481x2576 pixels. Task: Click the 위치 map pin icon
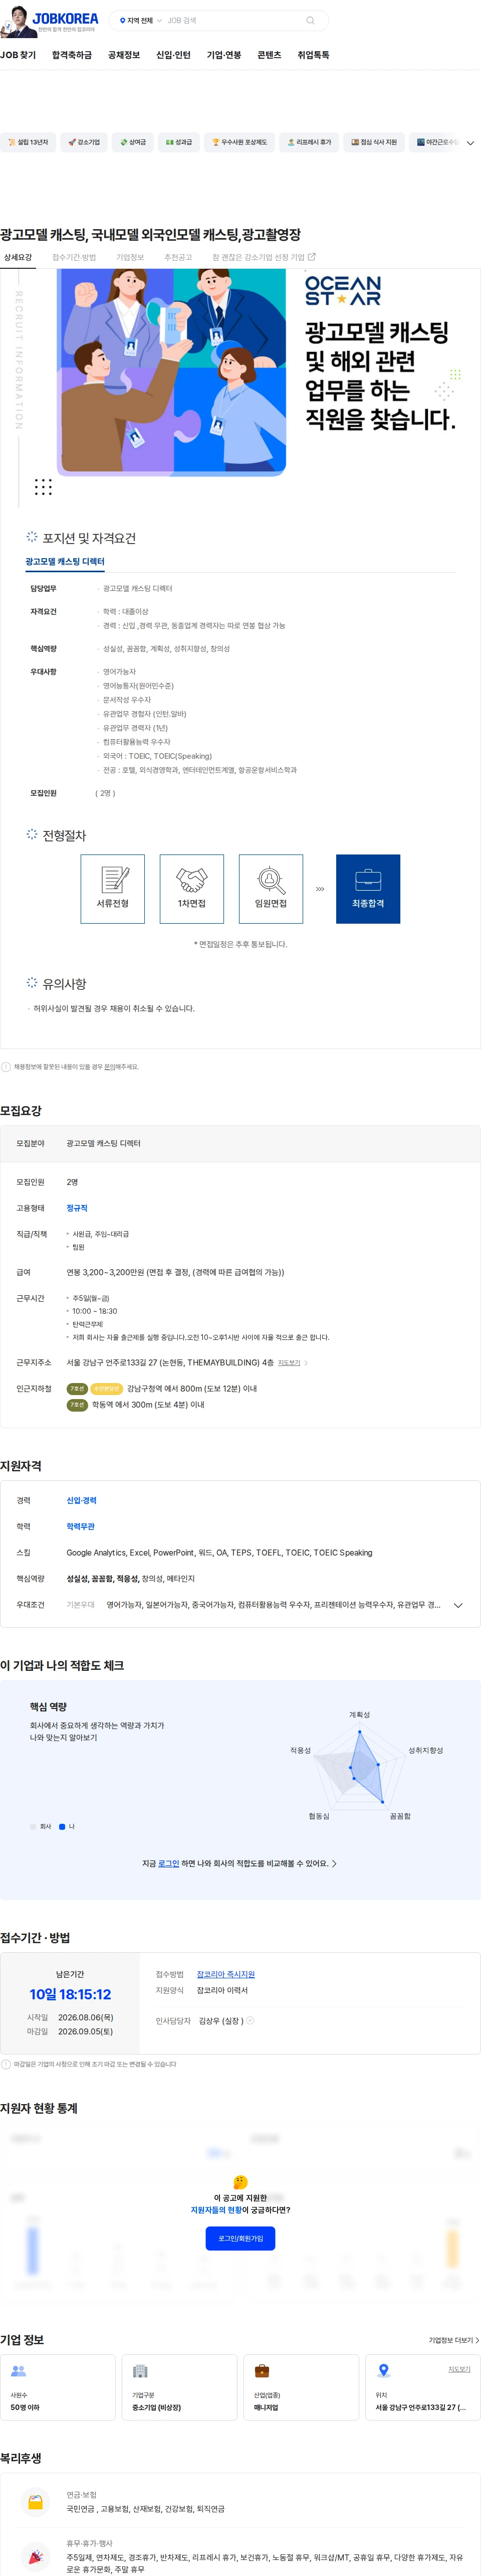(x=383, y=2371)
